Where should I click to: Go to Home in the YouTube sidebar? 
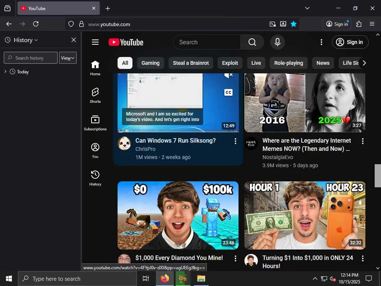click(95, 68)
